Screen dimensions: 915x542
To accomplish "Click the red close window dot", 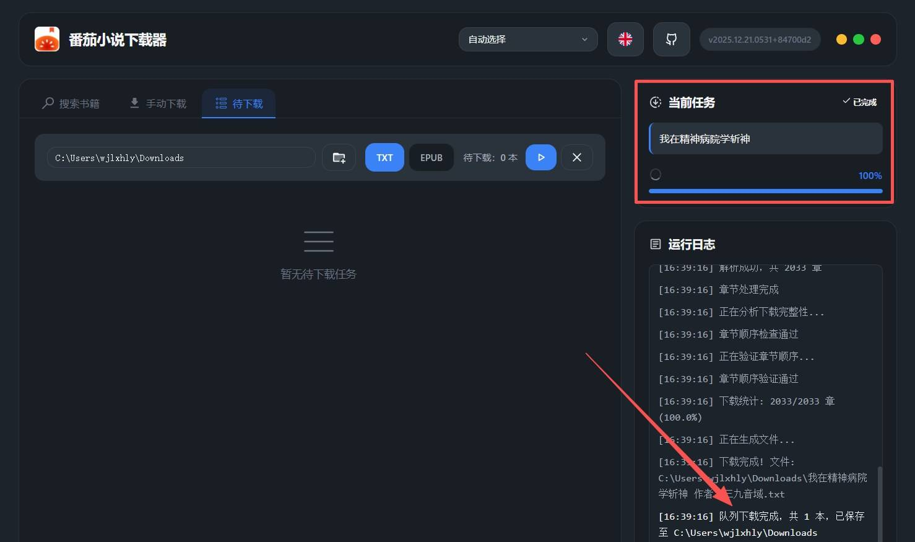I will tap(875, 39).
